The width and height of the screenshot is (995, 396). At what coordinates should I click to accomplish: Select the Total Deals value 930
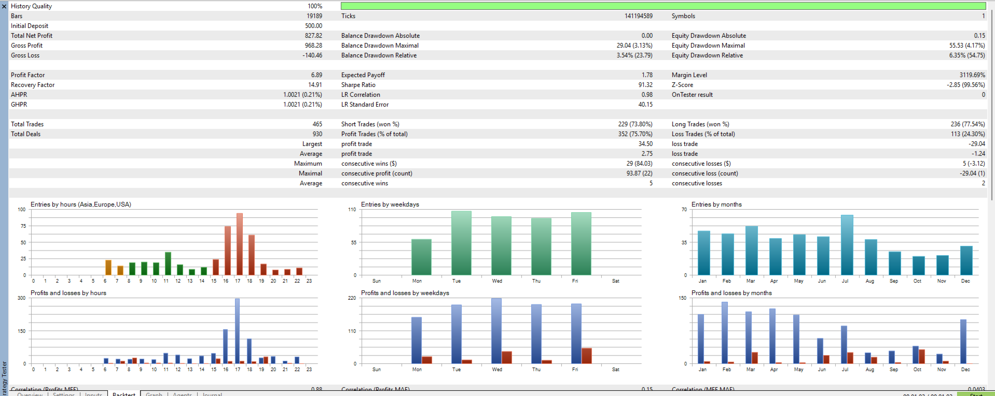317,134
